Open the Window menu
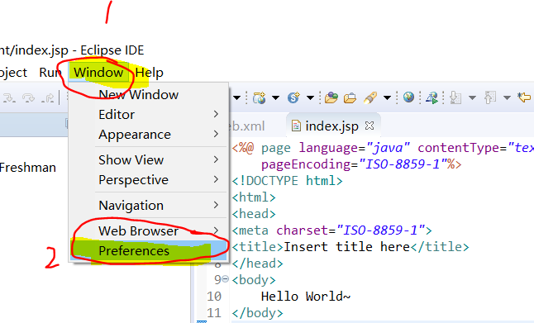 coord(98,72)
